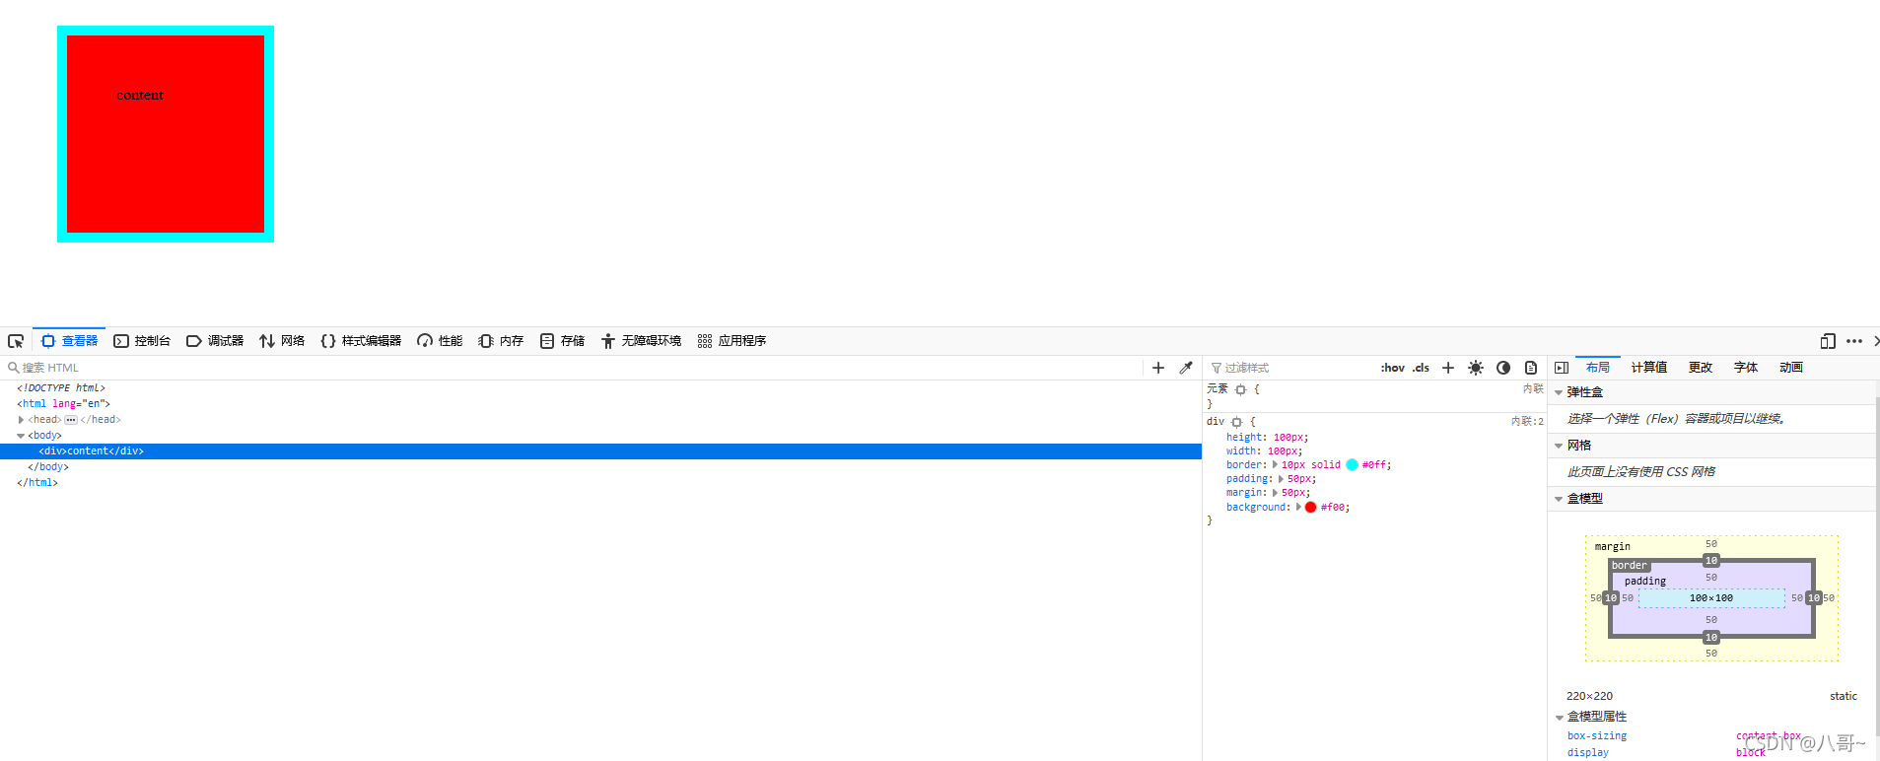Viewport: 1880px width, 761px height.
Task: Open the 性能 performance tab
Action: (x=440, y=341)
